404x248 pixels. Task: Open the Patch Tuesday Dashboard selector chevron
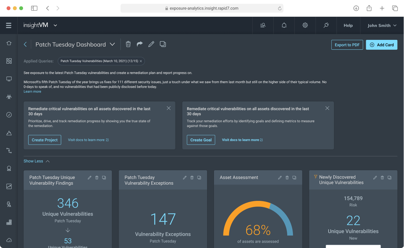112,44
